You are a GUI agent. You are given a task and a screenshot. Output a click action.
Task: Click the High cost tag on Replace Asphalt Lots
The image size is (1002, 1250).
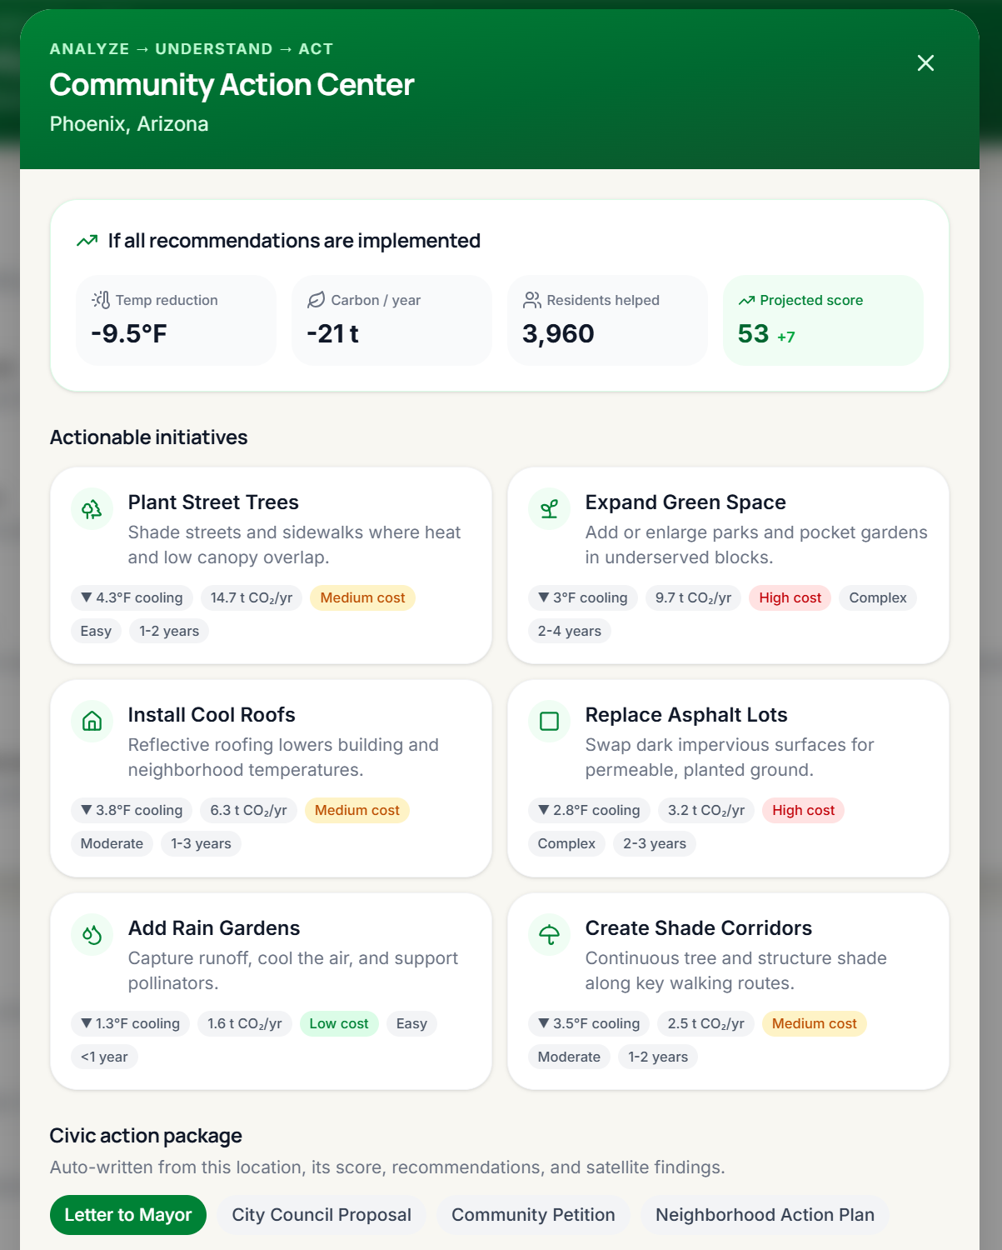tap(803, 810)
